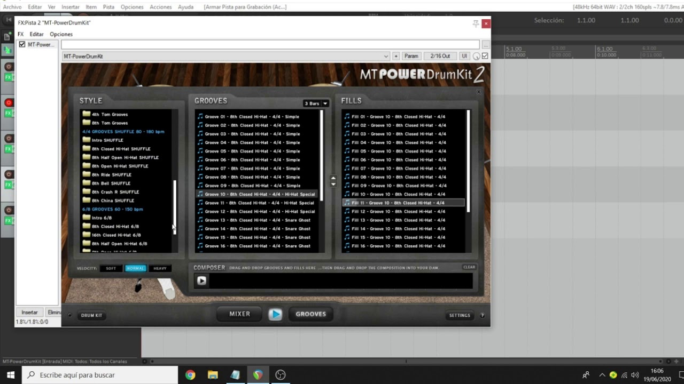Close the grooves panel with the X icon
684x384 pixels.
[479, 92]
